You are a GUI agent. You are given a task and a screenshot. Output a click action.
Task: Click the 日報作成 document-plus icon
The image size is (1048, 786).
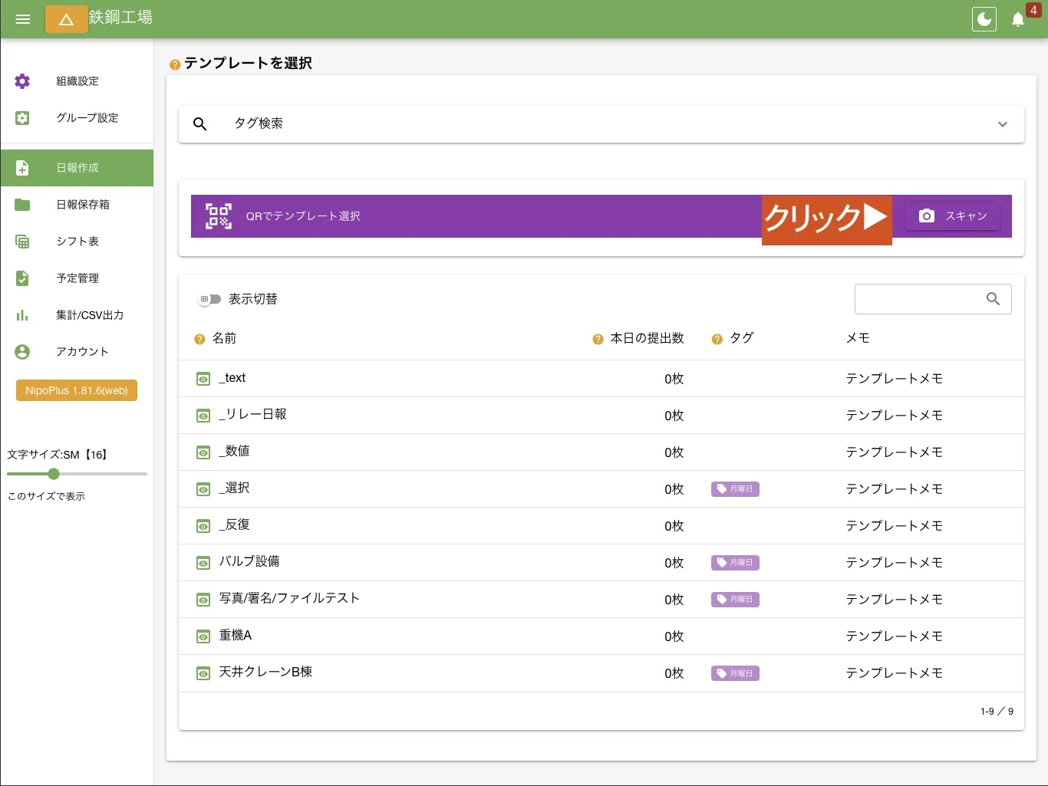[x=22, y=168]
